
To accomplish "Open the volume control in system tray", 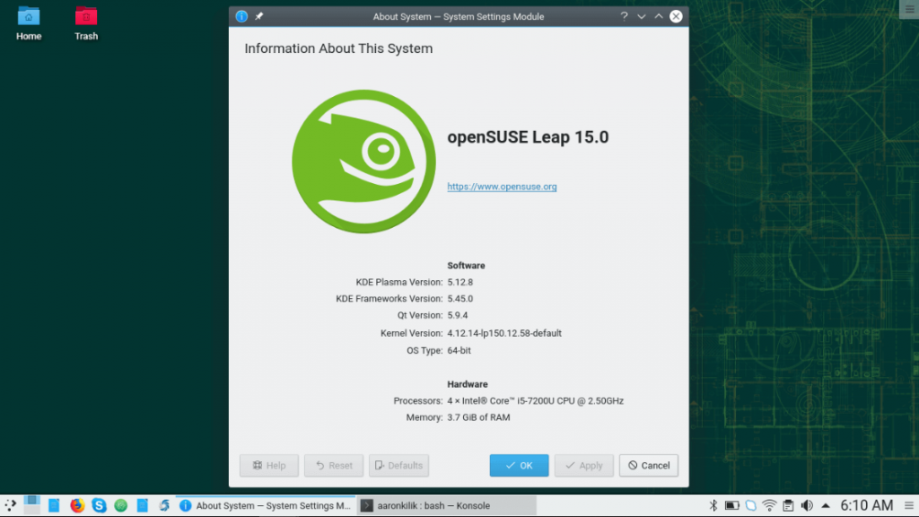I will [808, 505].
